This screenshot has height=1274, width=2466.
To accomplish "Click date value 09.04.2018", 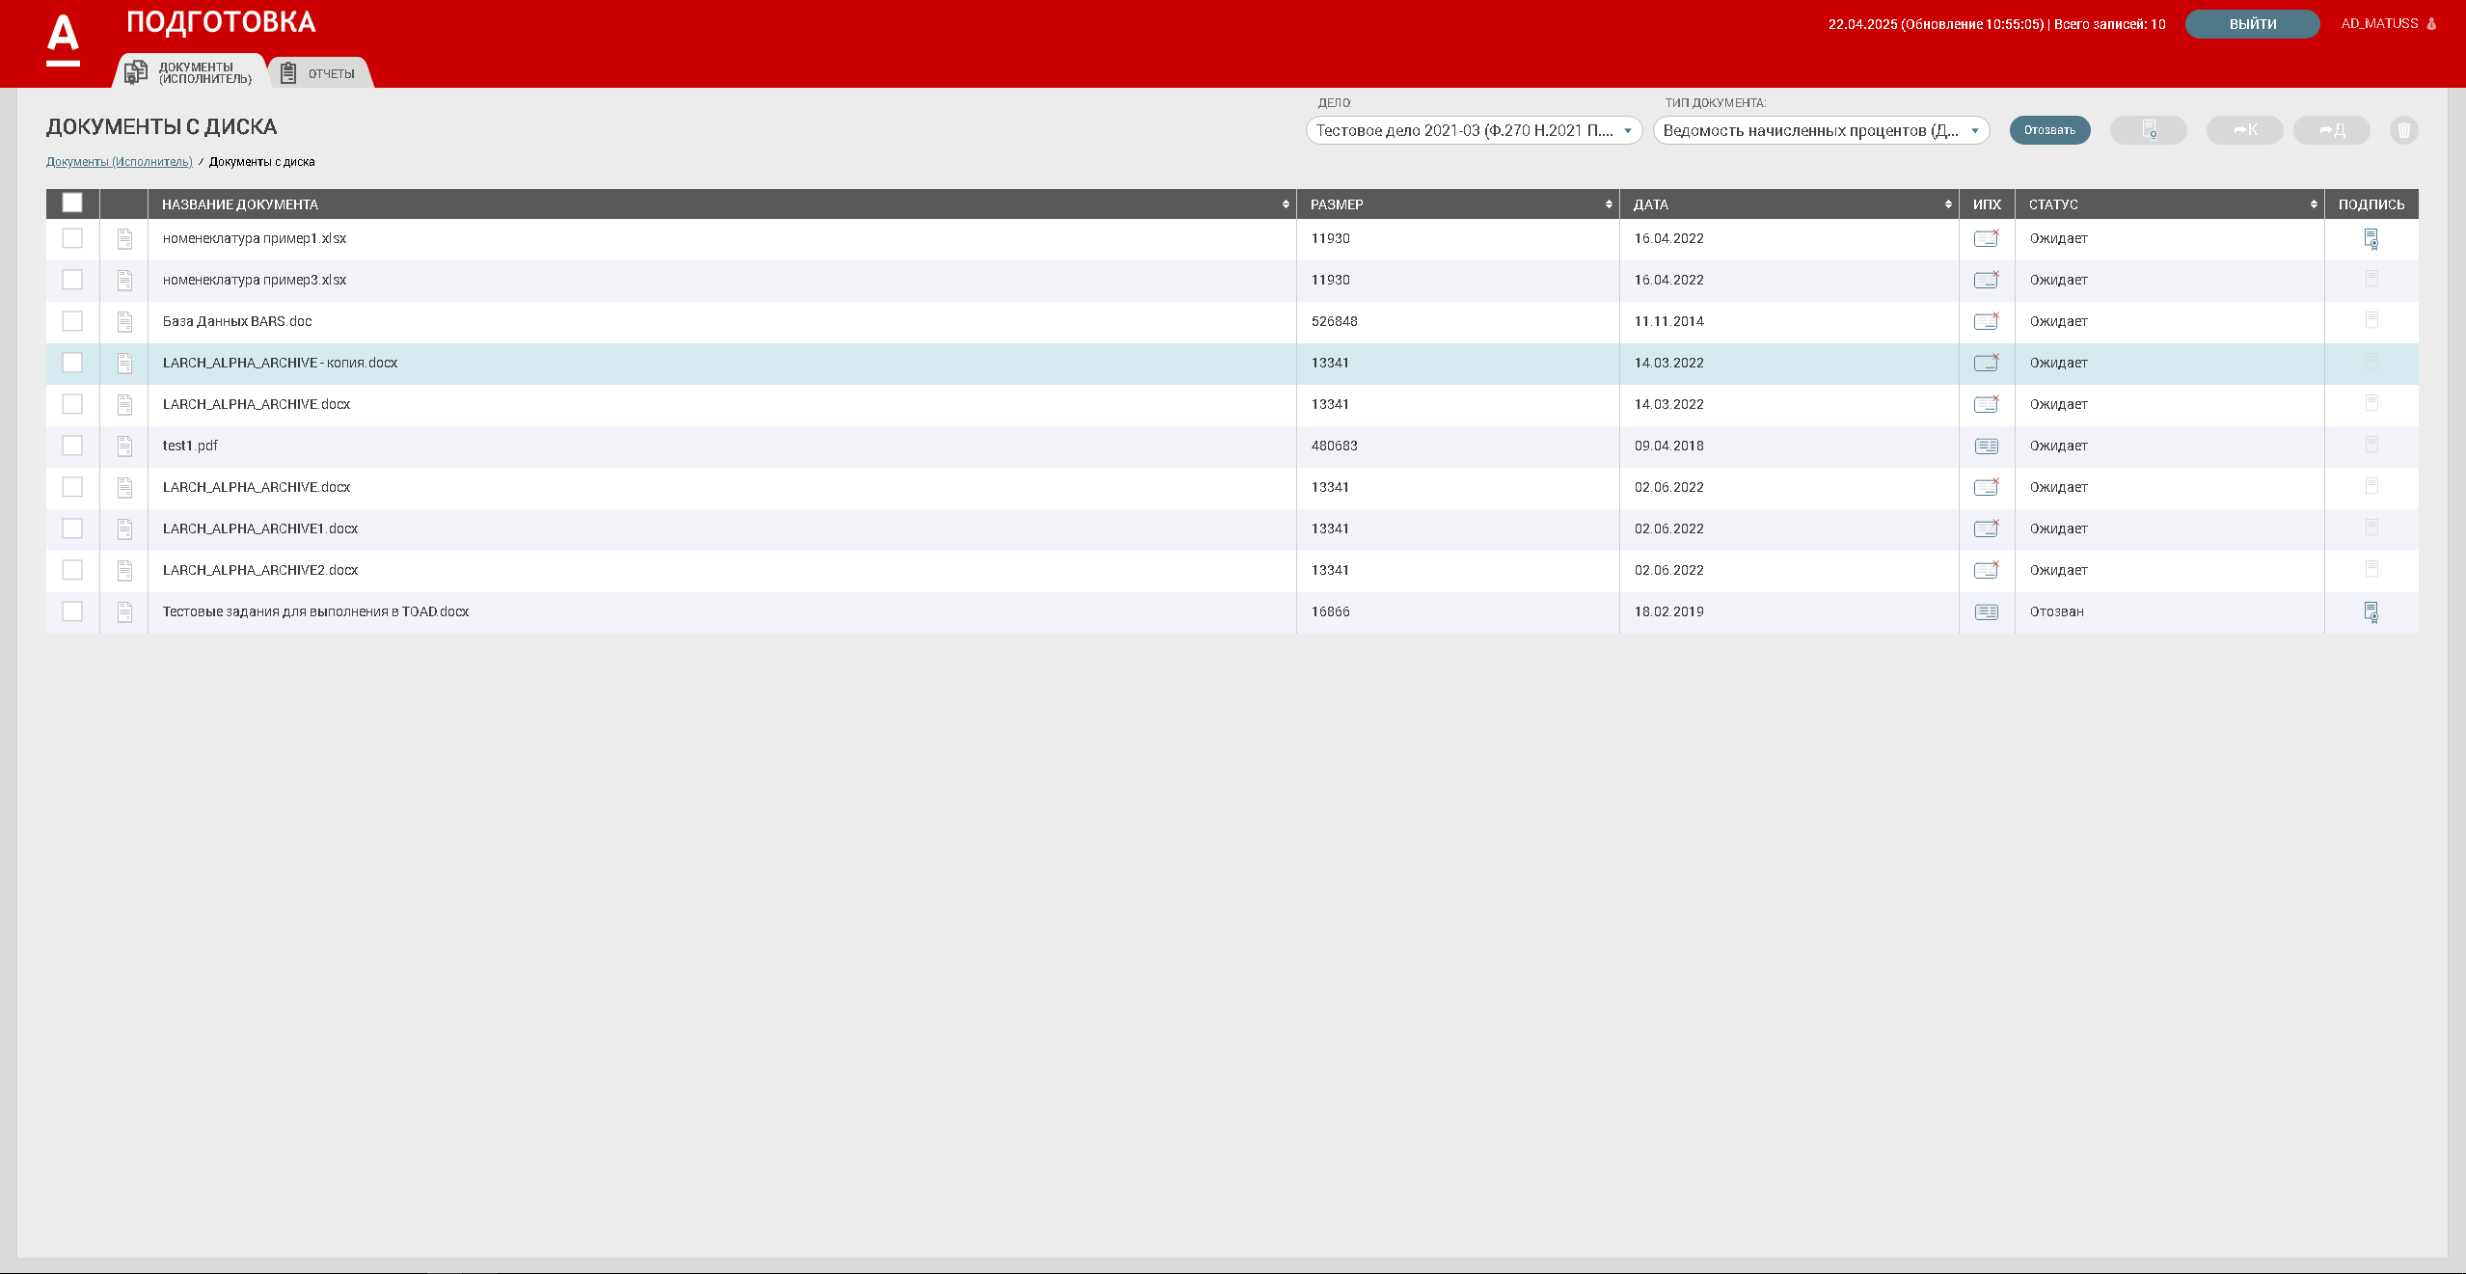I will point(1668,446).
